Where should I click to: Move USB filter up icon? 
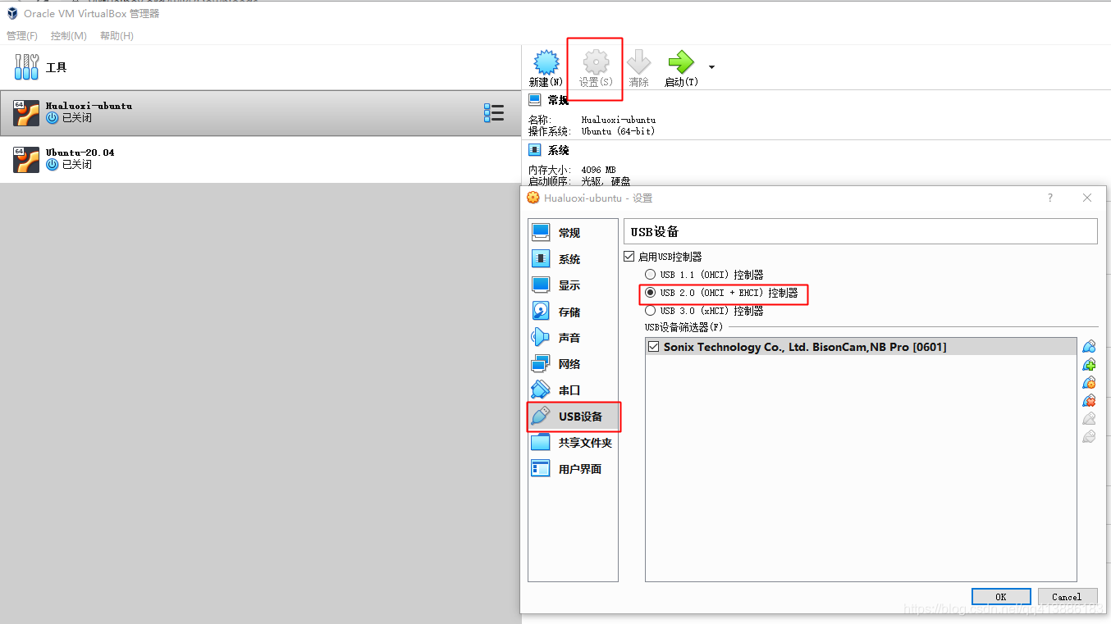point(1089,419)
